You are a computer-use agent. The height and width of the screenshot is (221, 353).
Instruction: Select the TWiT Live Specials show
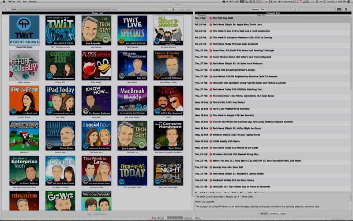click(132, 30)
